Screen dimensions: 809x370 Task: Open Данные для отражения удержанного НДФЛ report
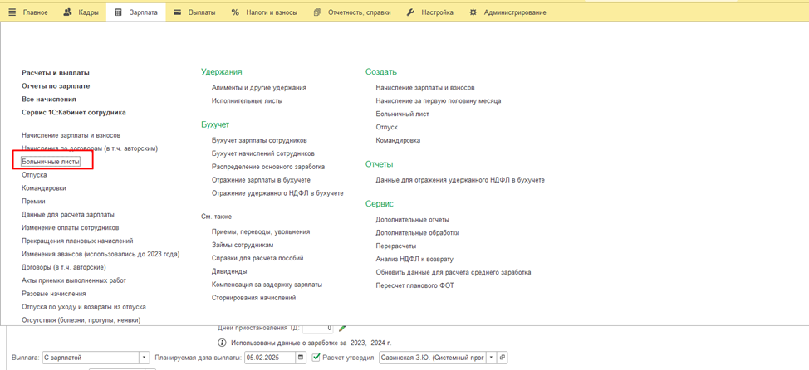[x=460, y=180]
